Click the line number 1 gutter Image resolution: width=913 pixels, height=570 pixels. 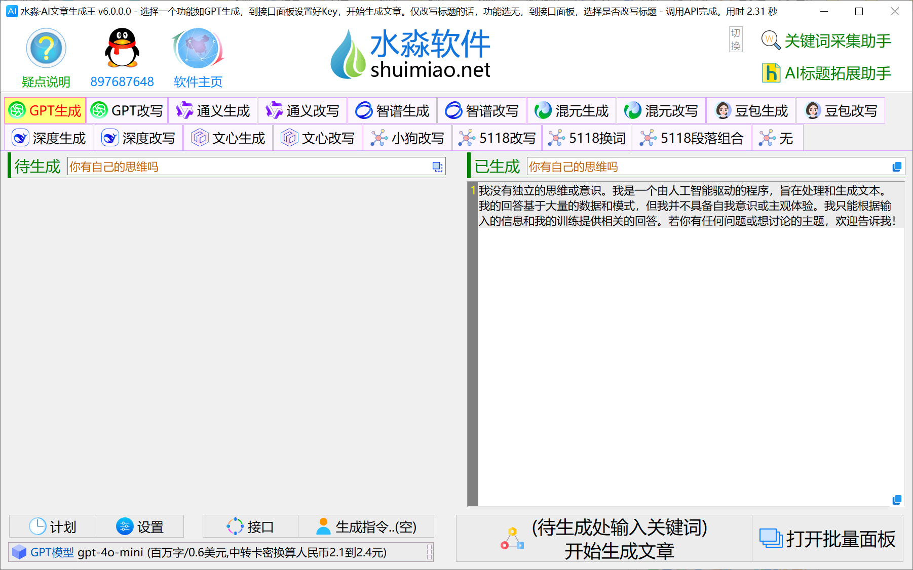pyautogui.click(x=473, y=191)
